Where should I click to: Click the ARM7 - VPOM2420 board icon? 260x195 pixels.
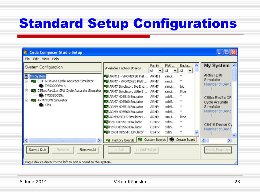(x=106, y=82)
